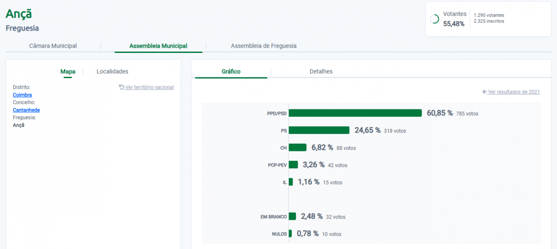Screen dimensions: 557x249
Task: Click the Ançã page heading
Action: tap(19, 14)
